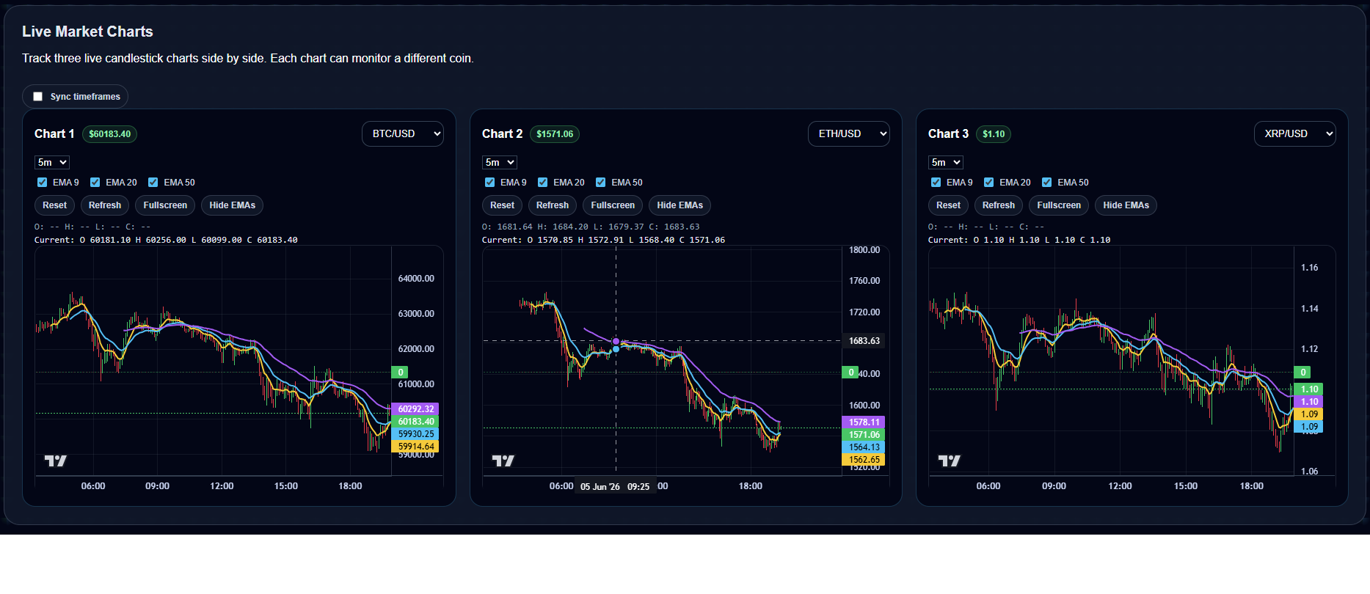Screen dimensions: 1370x594
Task: Open Chart 1 in Fullscreen
Action: [165, 205]
